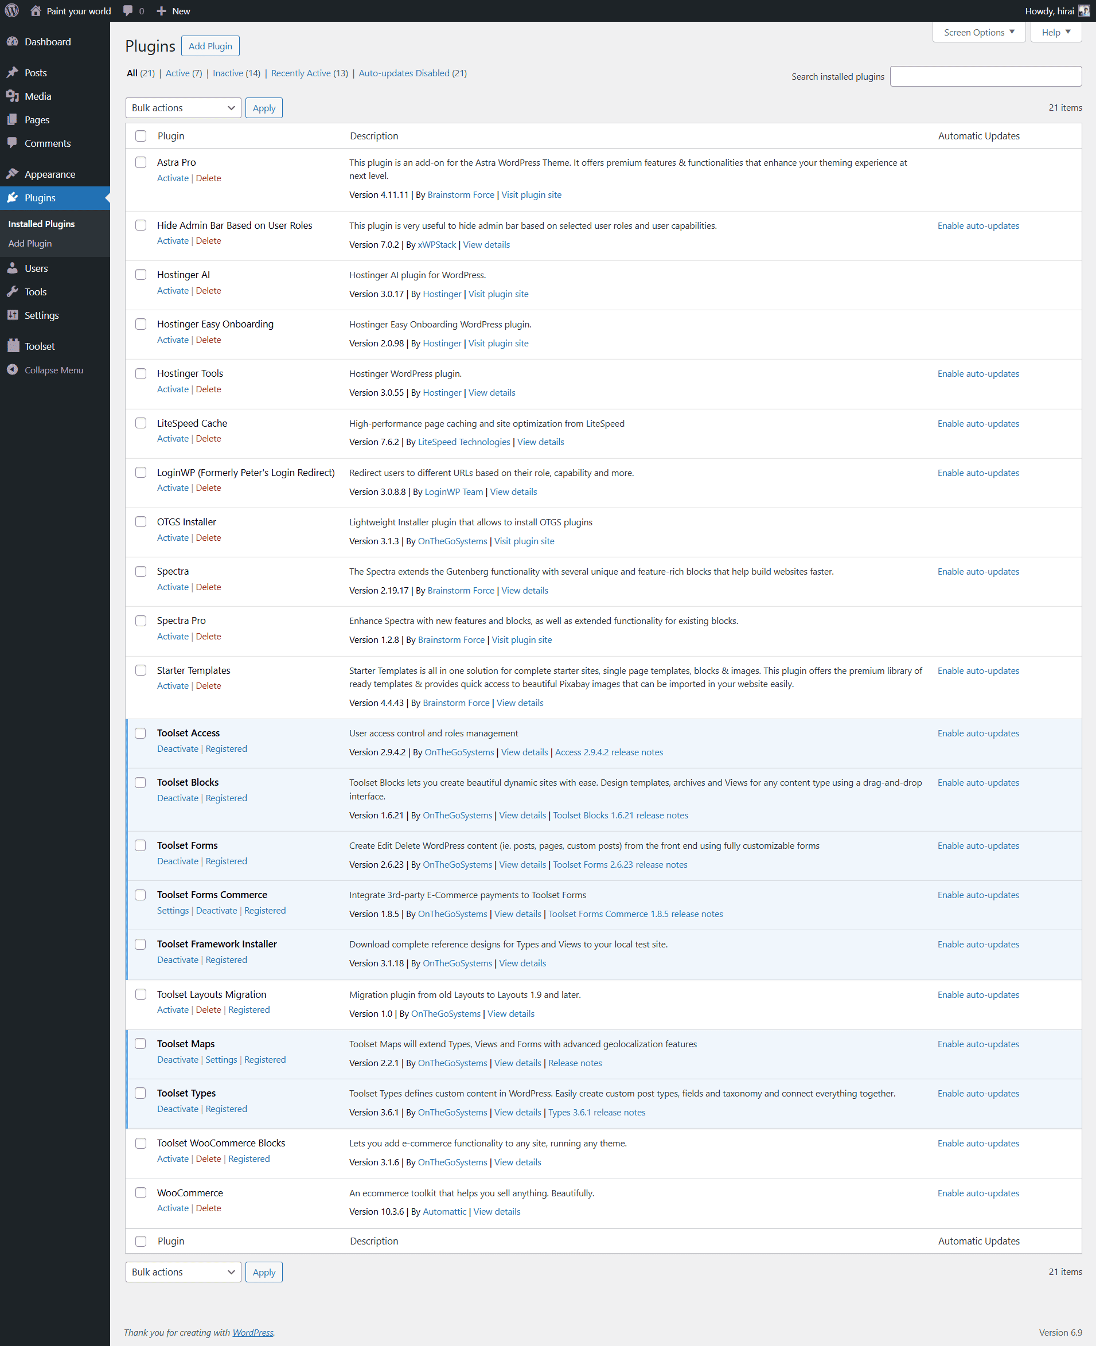Click the Collapse Menu arrow icon
The width and height of the screenshot is (1096, 1346).
click(x=13, y=370)
